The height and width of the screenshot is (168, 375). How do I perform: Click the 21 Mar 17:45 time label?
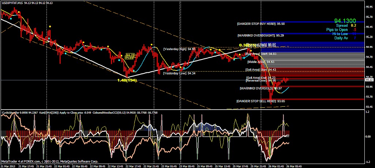(26, 166)
